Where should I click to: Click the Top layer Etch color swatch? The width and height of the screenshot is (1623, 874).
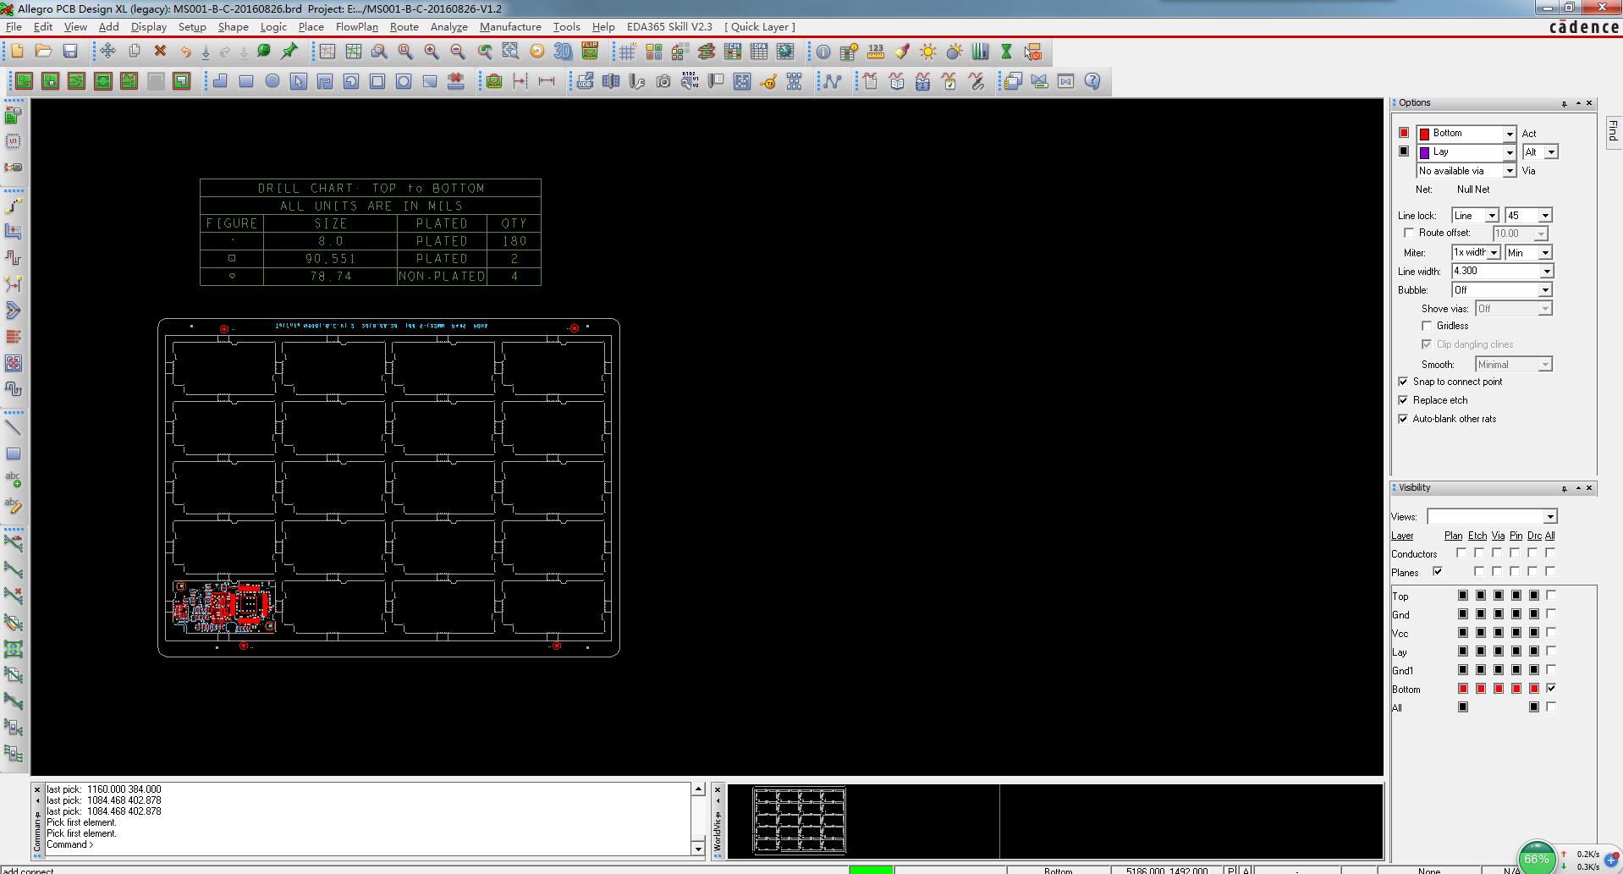(1481, 596)
